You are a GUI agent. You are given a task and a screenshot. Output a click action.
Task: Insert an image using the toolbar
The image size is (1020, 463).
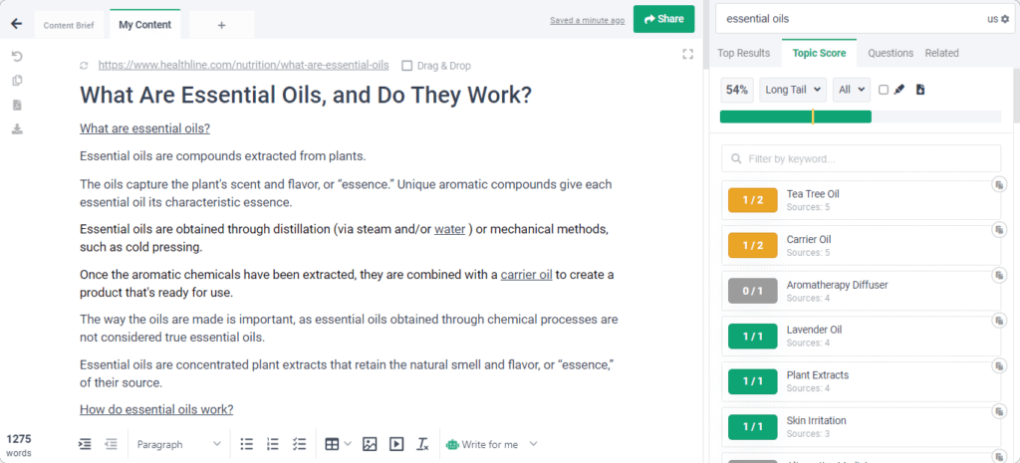click(370, 444)
